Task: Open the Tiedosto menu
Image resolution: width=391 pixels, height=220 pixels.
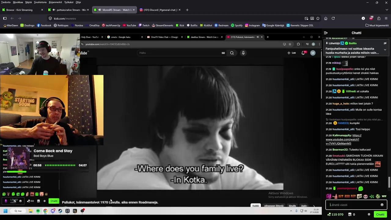Action: coord(6,2)
